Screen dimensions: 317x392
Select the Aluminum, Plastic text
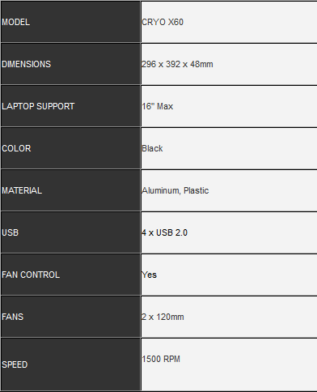(175, 190)
